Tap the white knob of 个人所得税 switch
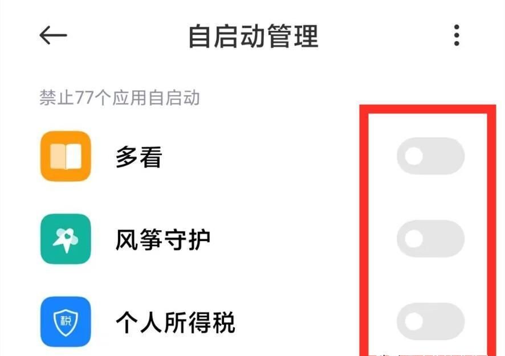Viewport: 505px width, 356px height. click(414, 322)
